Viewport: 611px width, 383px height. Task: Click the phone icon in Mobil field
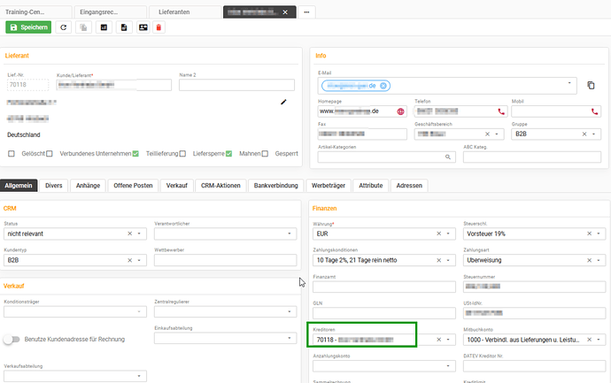(595, 111)
